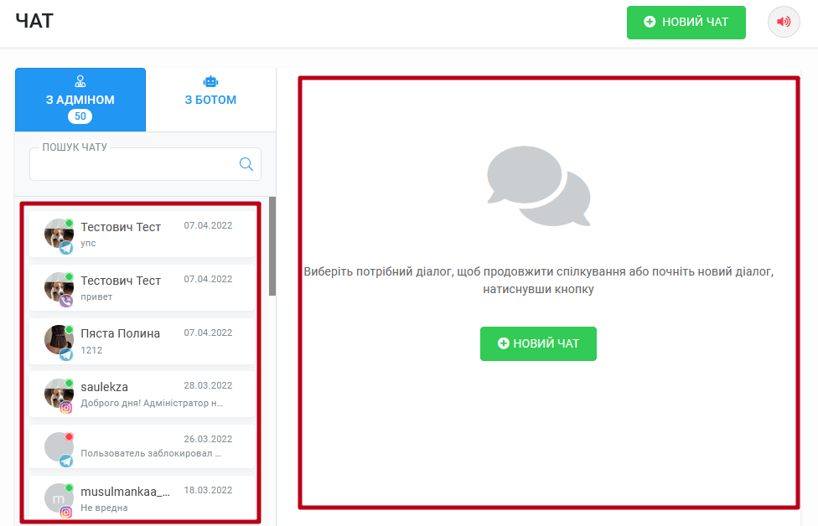Open the Пяста Полина chat name
Image resolution: width=818 pixels, height=526 pixels.
click(121, 333)
